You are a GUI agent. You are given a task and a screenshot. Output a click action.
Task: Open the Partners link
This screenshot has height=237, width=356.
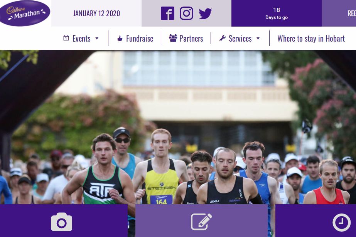click(x=191, y=39)
